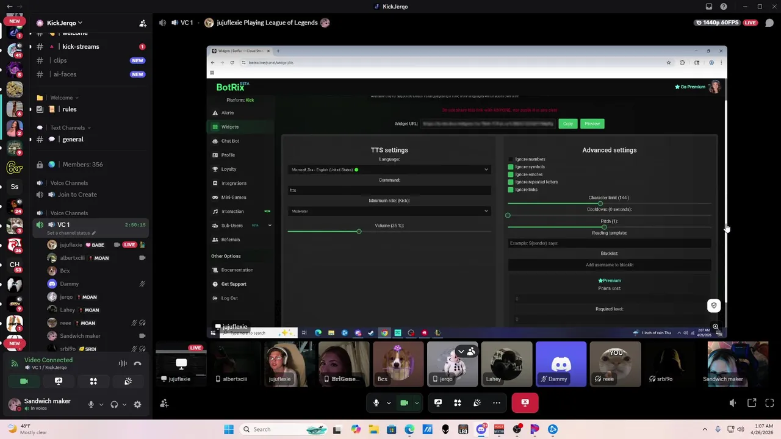781x439 pixels.
Task: Open Activities icon in the voice panel
Action: (x=93, y=381)
